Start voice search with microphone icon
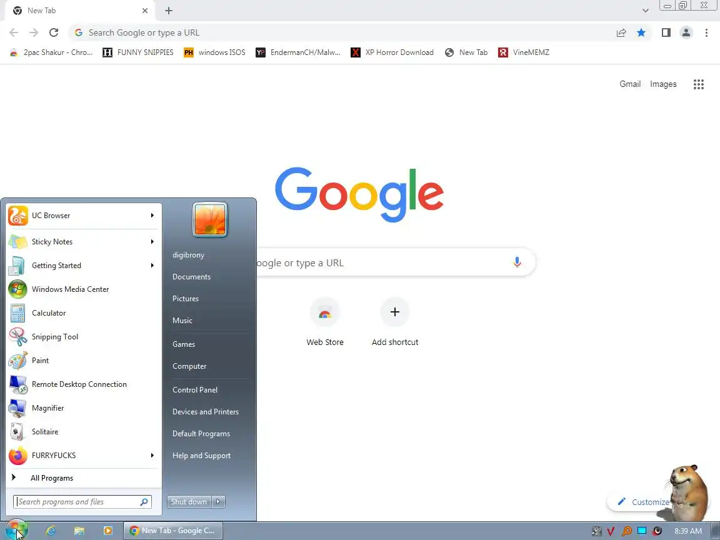 (517, 262)
